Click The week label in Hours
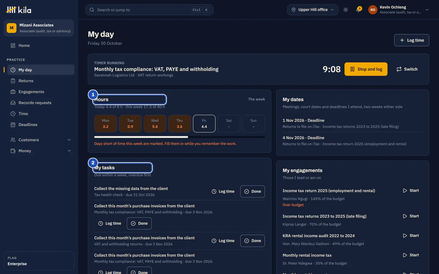Viewport: 439px width, 274px height. coord(256,99)
